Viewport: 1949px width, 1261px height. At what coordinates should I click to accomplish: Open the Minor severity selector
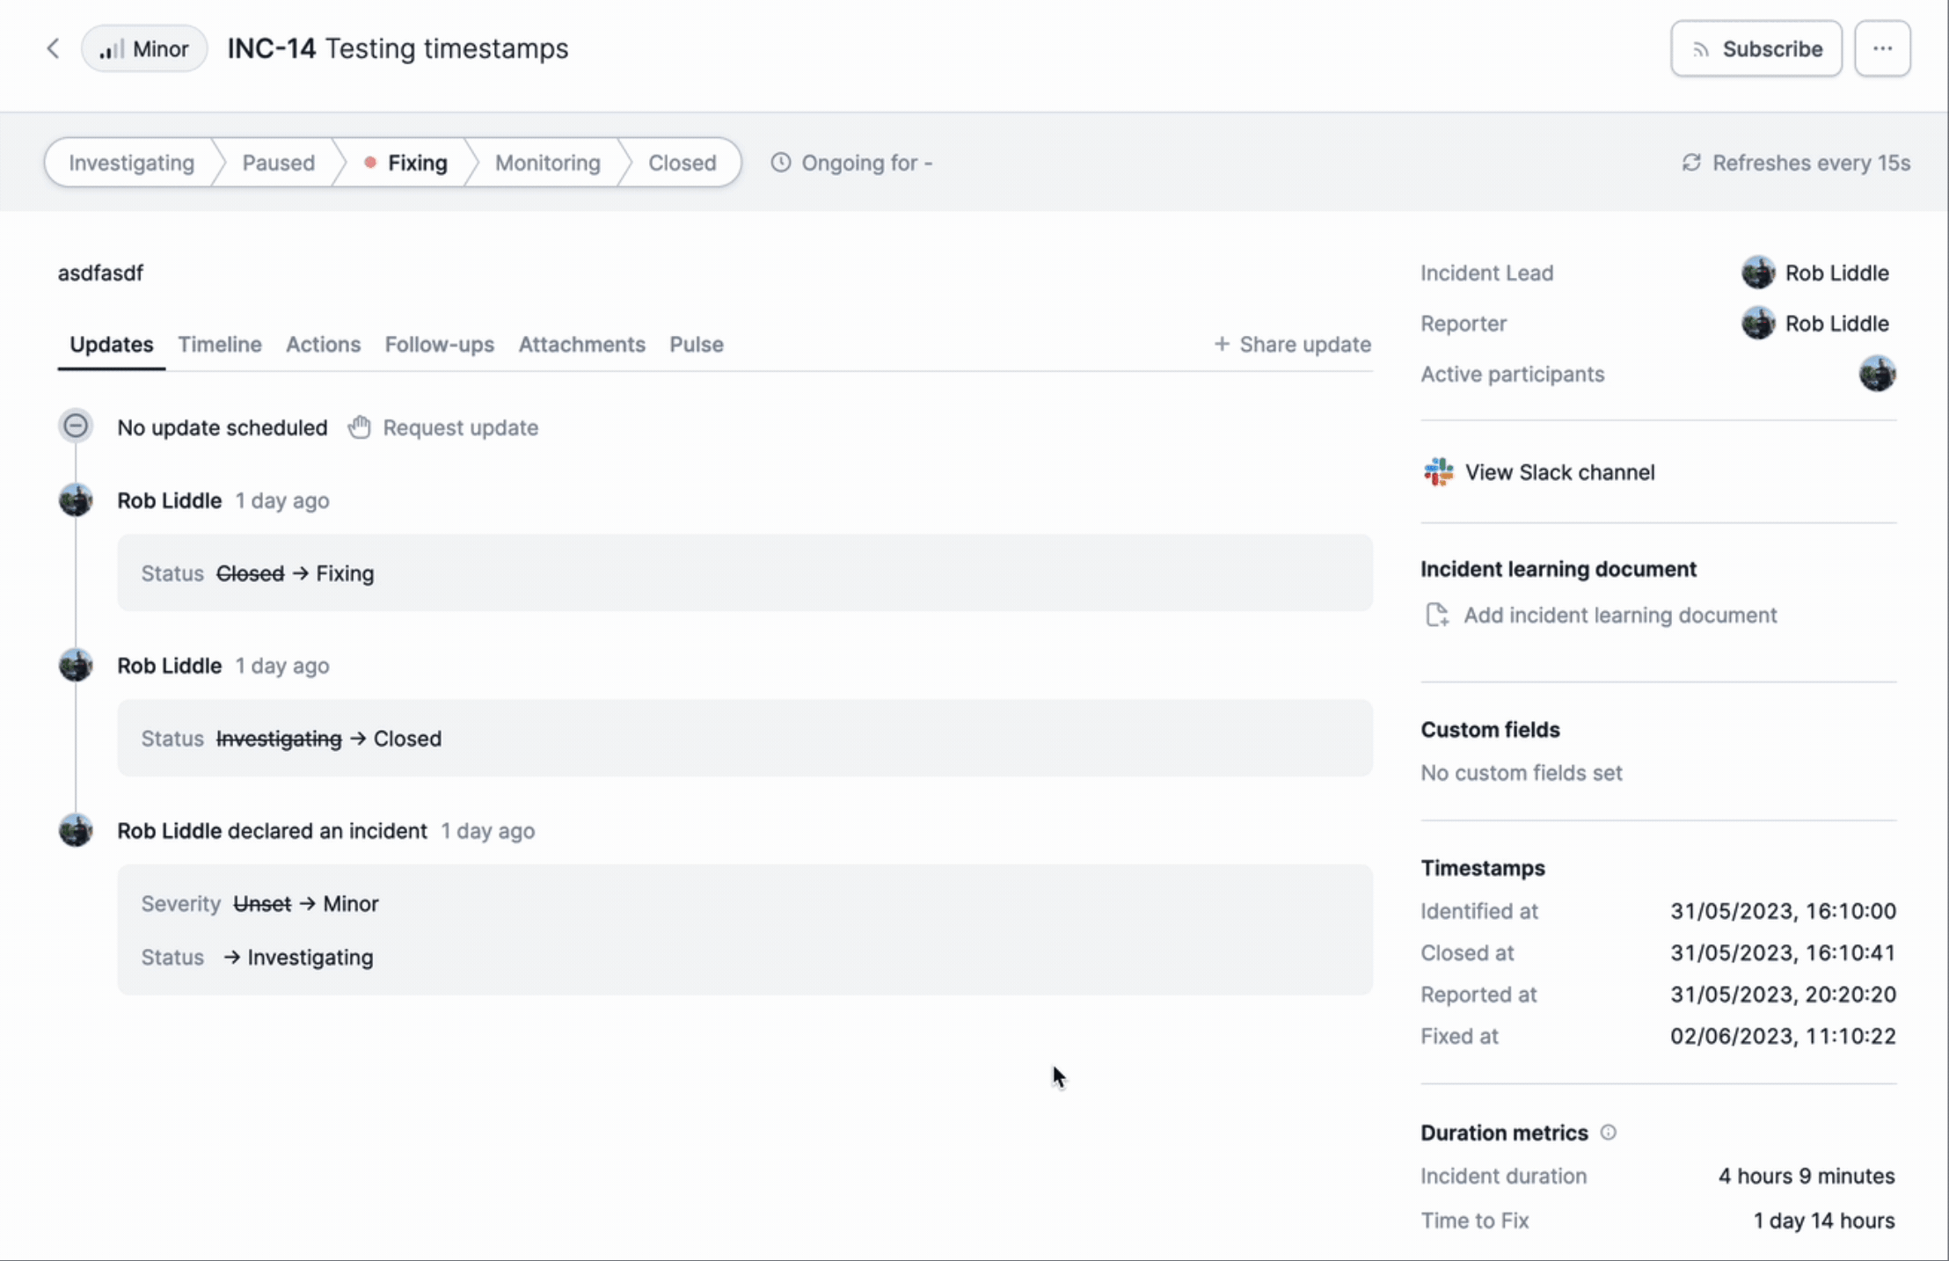[145, 48]
